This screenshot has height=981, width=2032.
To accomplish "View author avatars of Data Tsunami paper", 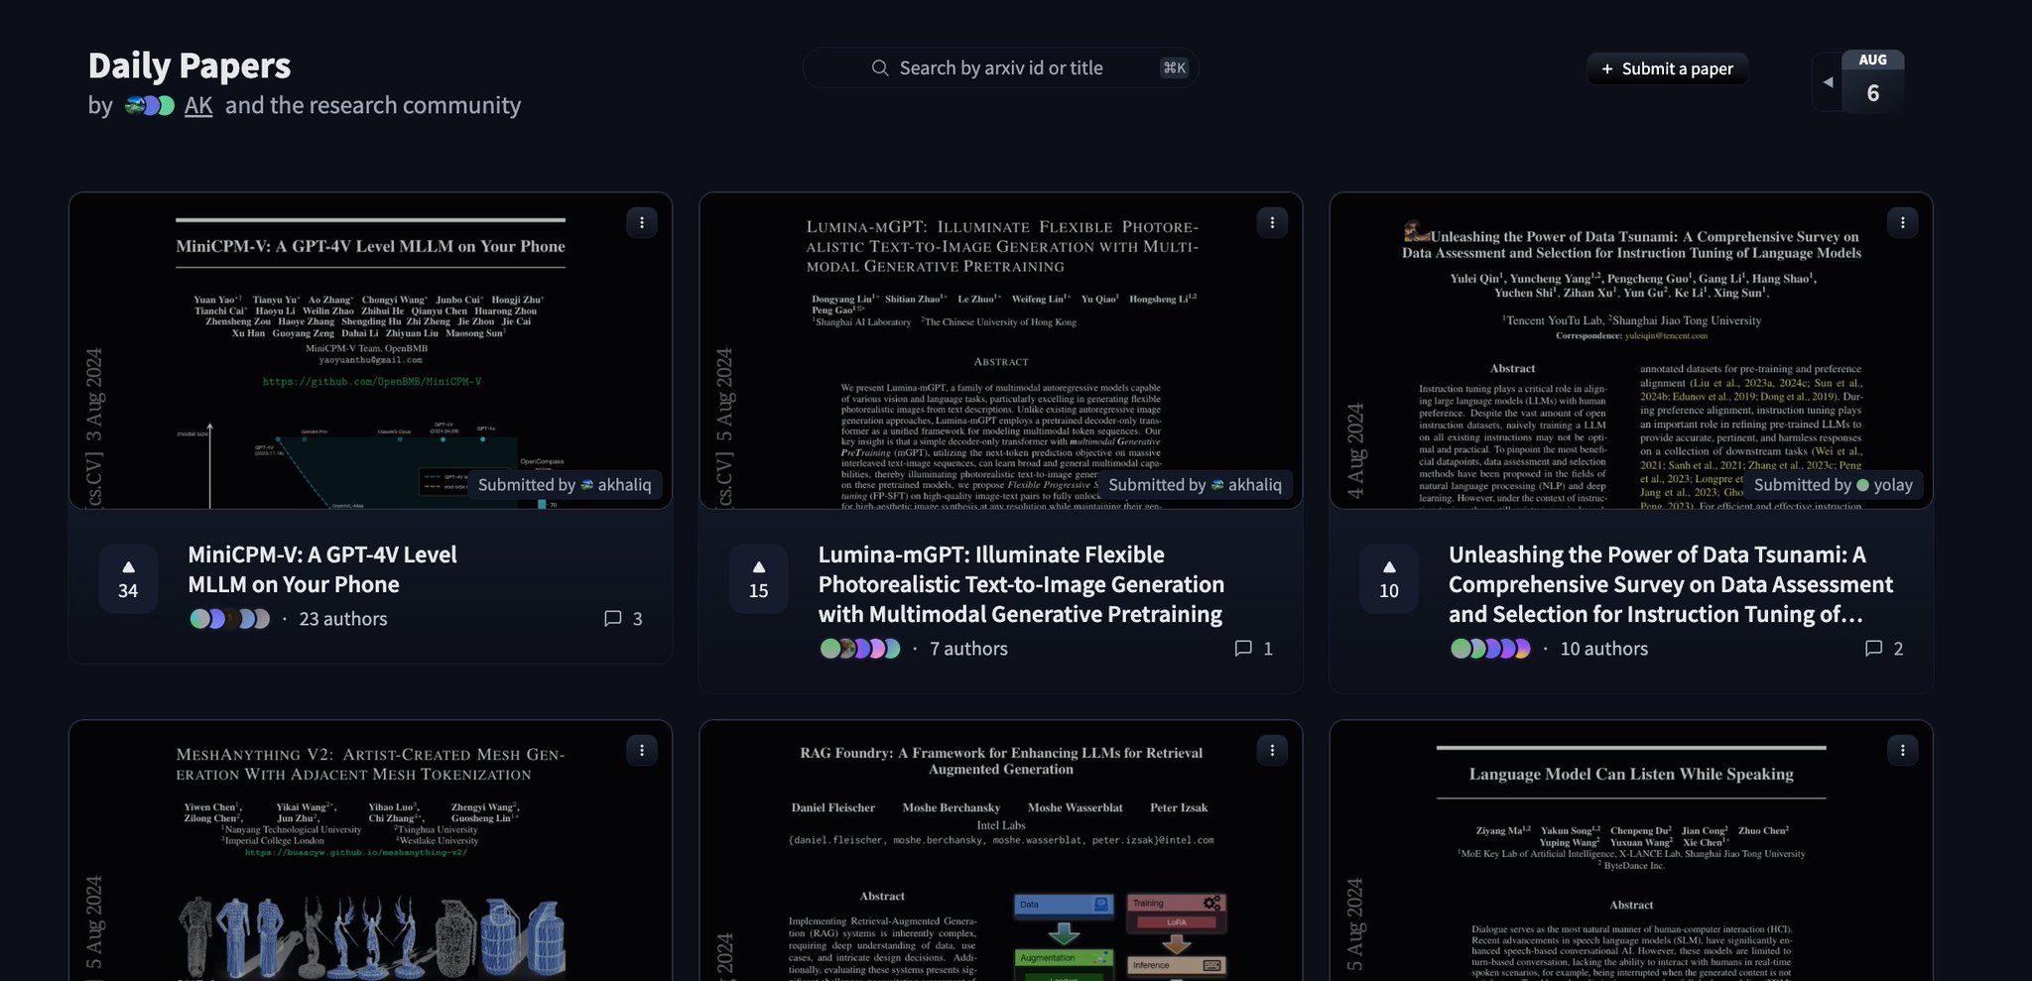I will (1490, 649).
